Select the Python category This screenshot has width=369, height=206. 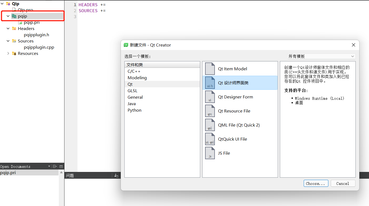[162, 110]
